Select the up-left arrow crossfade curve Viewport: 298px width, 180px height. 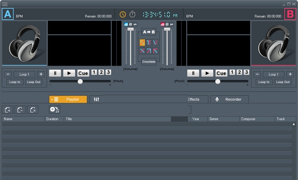pos(155,51)
